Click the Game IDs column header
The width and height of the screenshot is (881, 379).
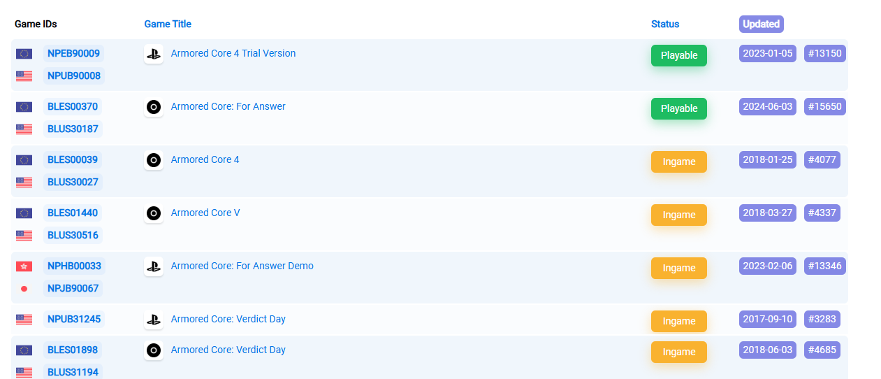36,24
